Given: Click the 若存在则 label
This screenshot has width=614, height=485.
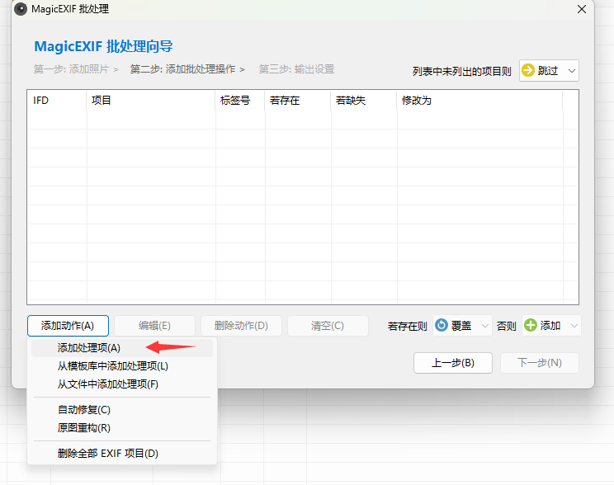Looking at the screenshot, I should pos(407,326).
